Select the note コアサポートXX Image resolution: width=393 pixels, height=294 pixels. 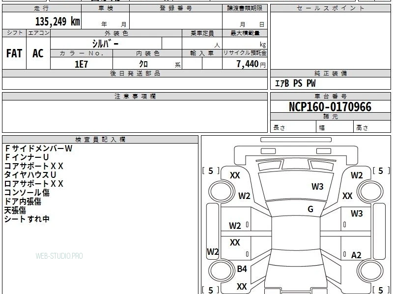pos(34,166)
